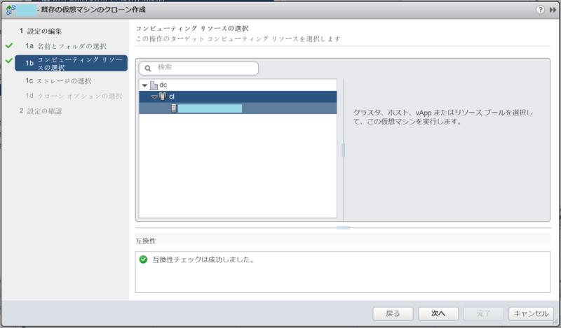
Task: Click the クラスタ、ホスト、vApp description text
Action: 443,117
